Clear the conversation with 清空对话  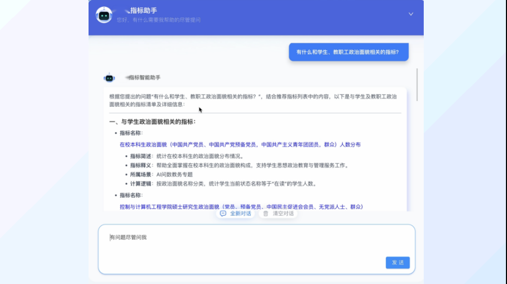click(278, 214)
